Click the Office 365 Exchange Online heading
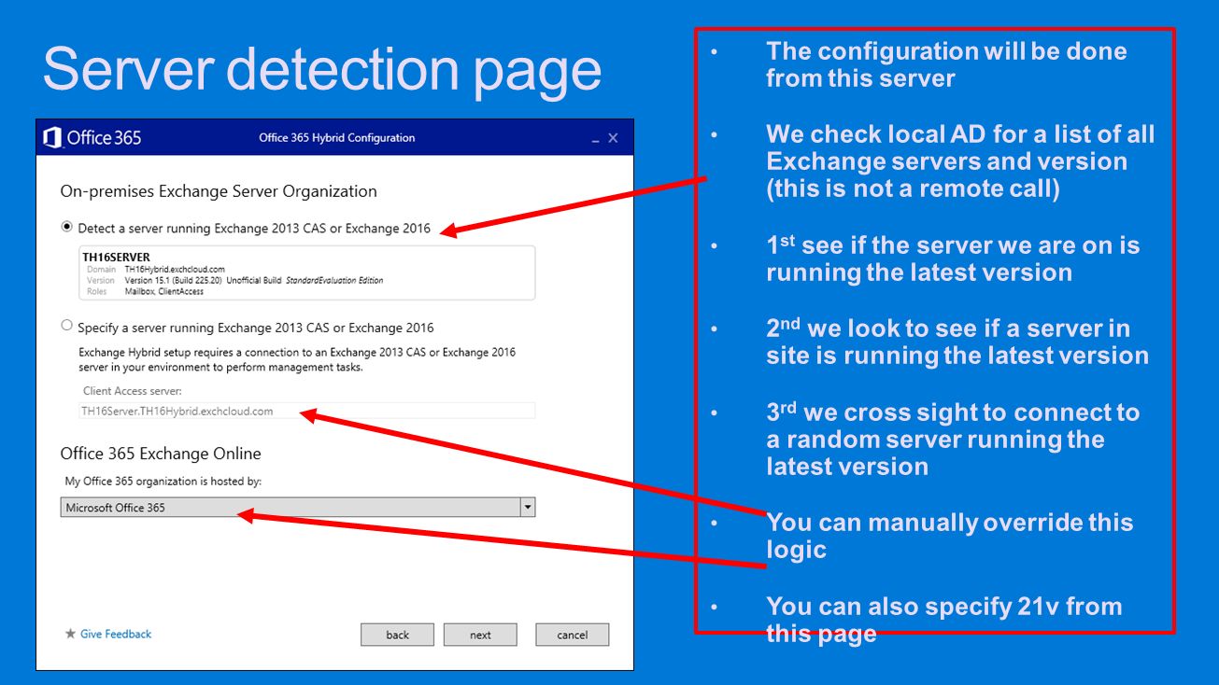The width and height of the screenshot is (1219, 685). click(161, 454)
